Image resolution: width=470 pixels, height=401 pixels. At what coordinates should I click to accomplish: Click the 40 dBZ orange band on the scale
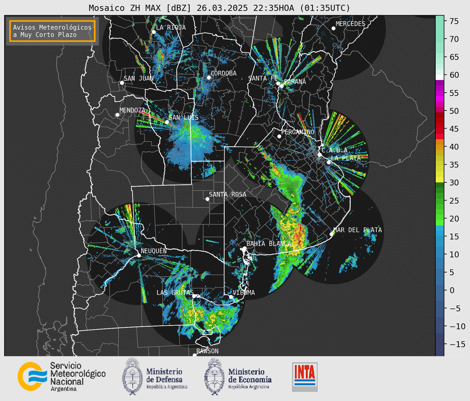(440, 147)
